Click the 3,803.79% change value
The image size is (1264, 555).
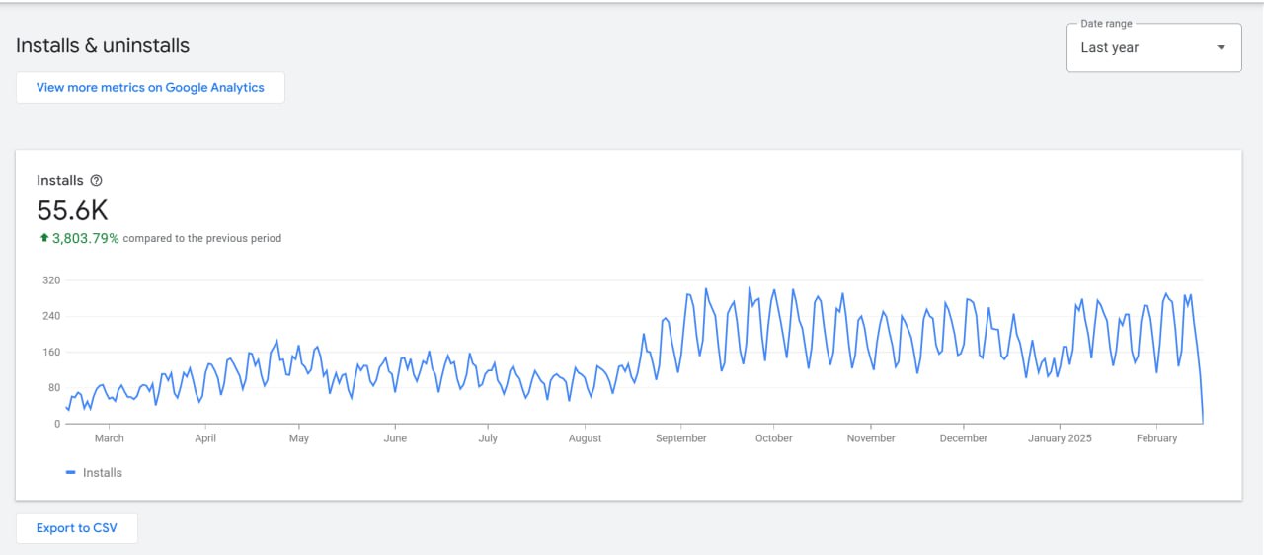85,238
